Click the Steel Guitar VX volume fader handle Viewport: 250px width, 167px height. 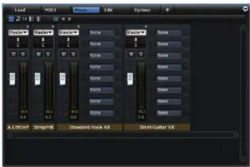coord(130,79)
